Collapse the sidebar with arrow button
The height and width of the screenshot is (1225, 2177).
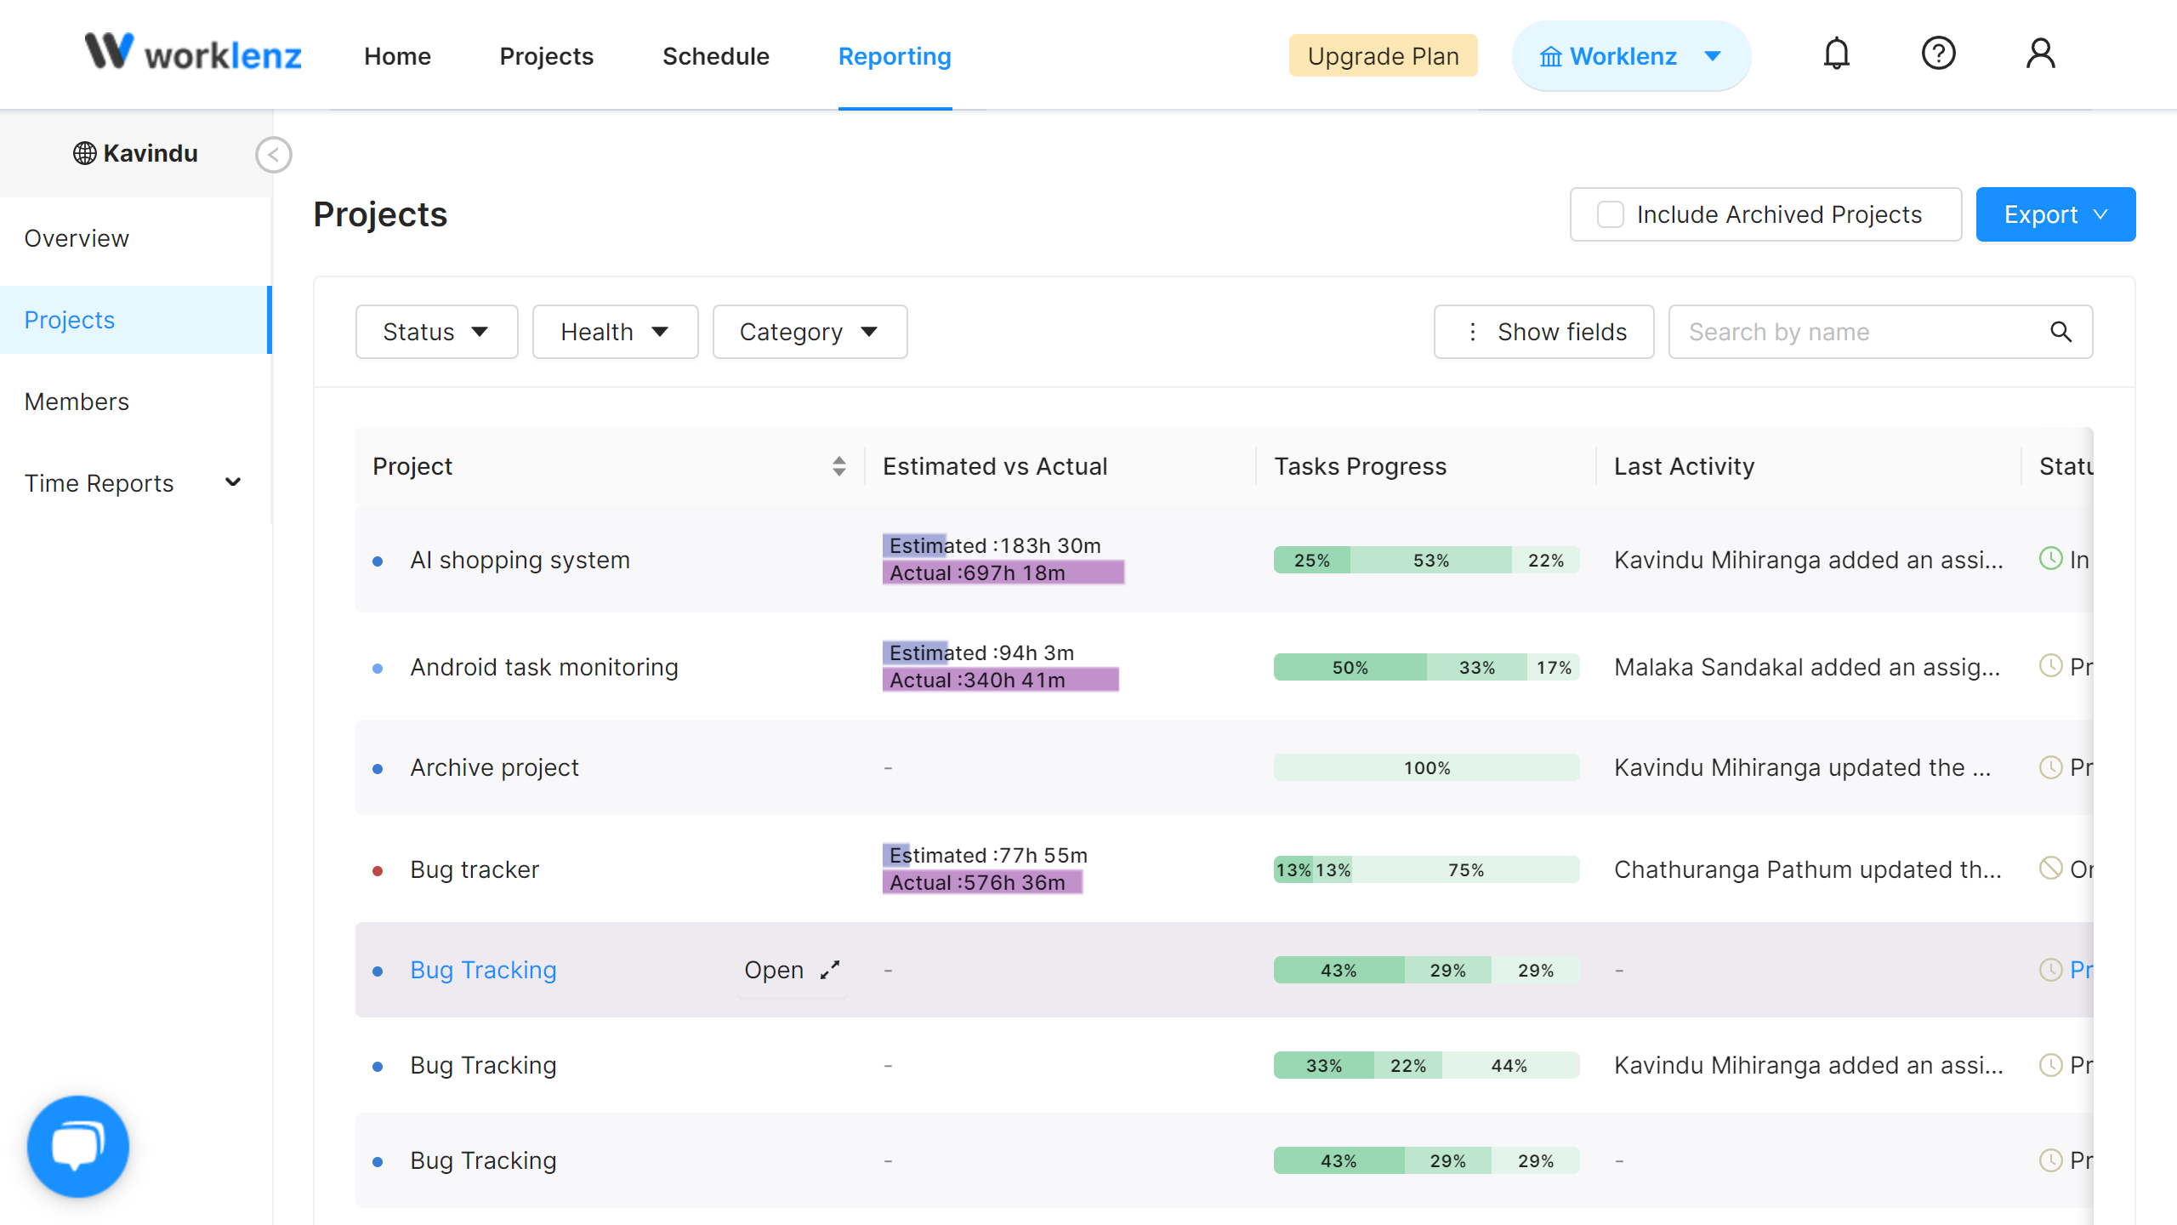click(274, 155)
